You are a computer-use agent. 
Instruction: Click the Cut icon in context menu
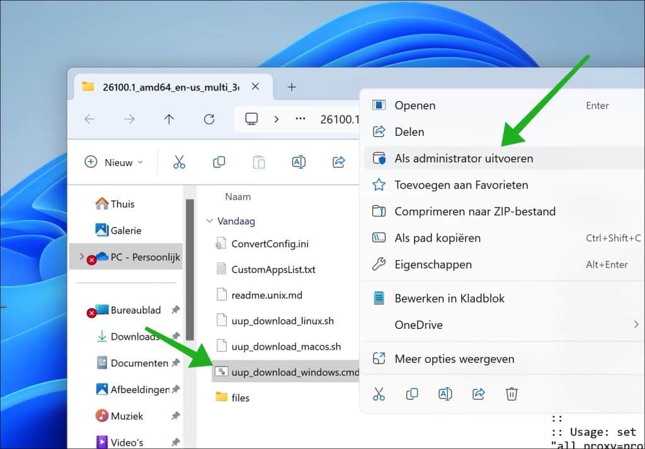tap(379, 394)
